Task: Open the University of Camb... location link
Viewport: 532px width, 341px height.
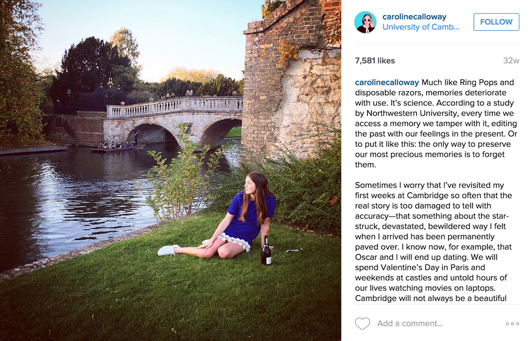Action: (x=421, y=27)
